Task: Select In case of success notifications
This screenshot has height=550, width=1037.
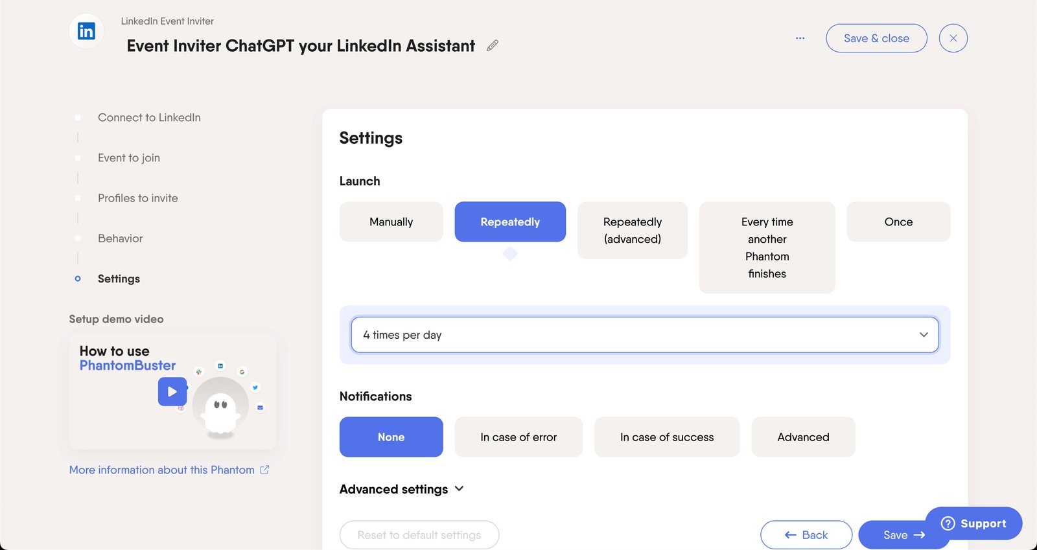Action: [667, 437]
